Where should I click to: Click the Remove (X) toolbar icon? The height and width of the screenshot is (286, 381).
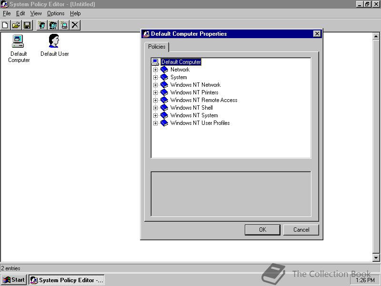point(75,25)
